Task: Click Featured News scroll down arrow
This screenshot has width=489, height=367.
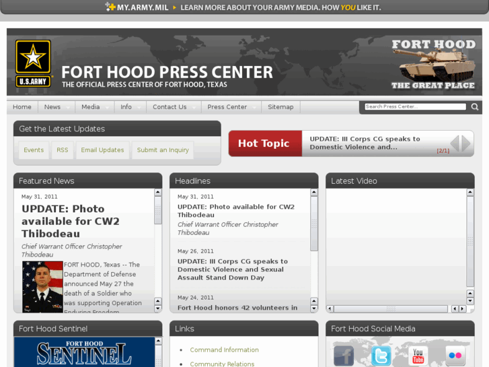Action: click(x=158, y=308)
